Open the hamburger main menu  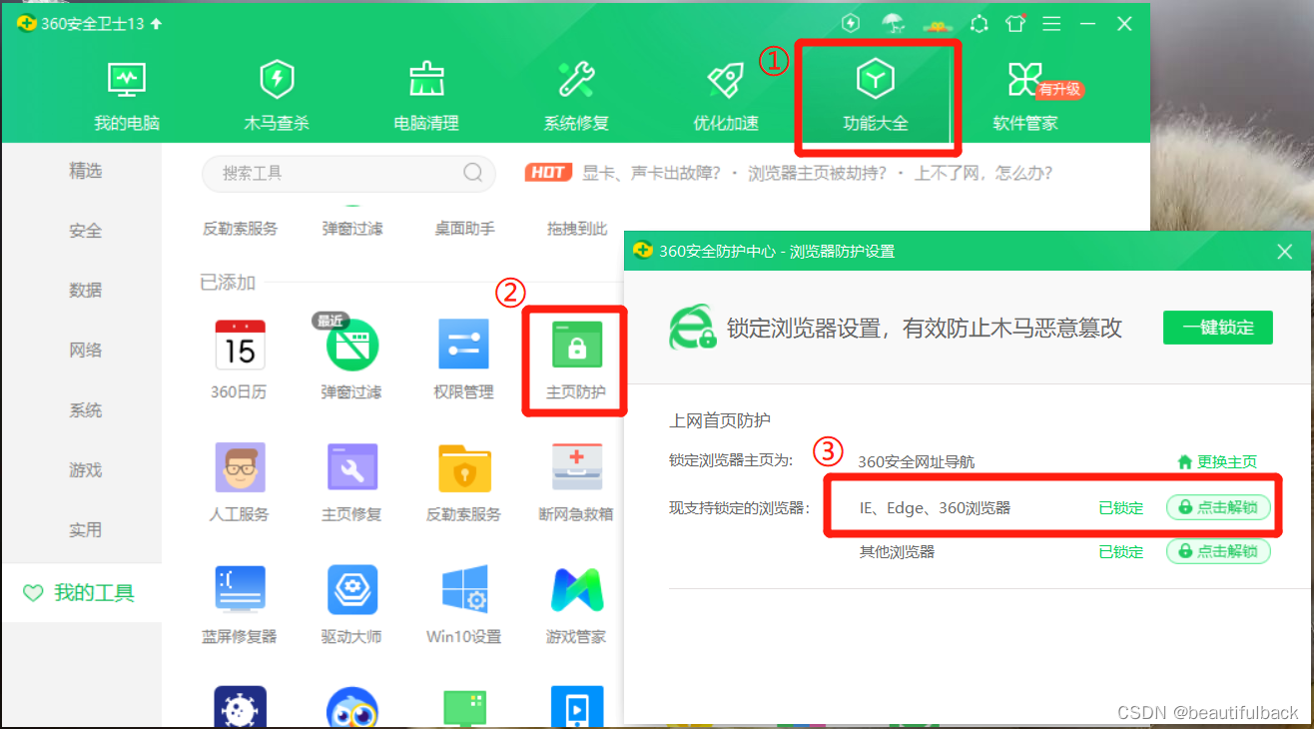click(x=1051, y=23)
